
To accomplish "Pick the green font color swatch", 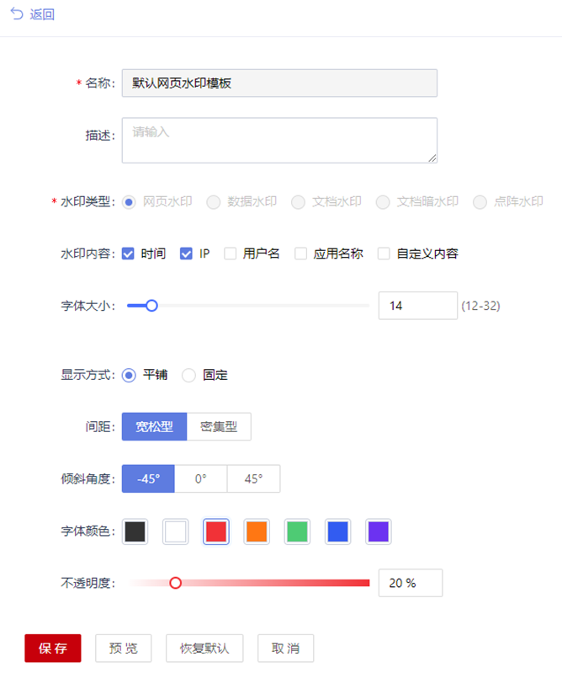I will tap(297, 531).
